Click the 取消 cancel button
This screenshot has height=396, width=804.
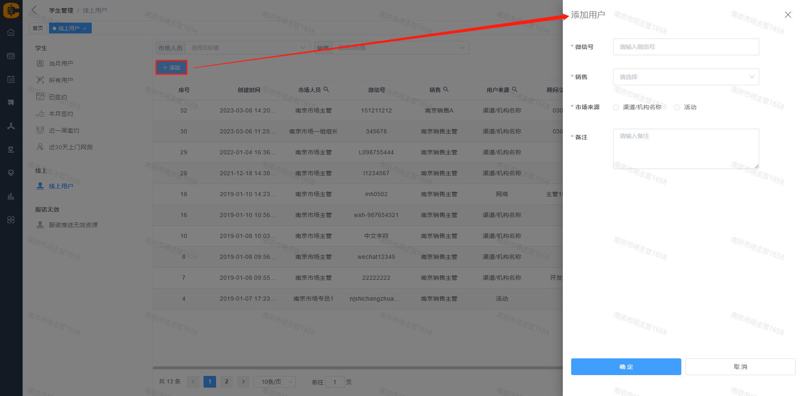(x=740, y=367)
